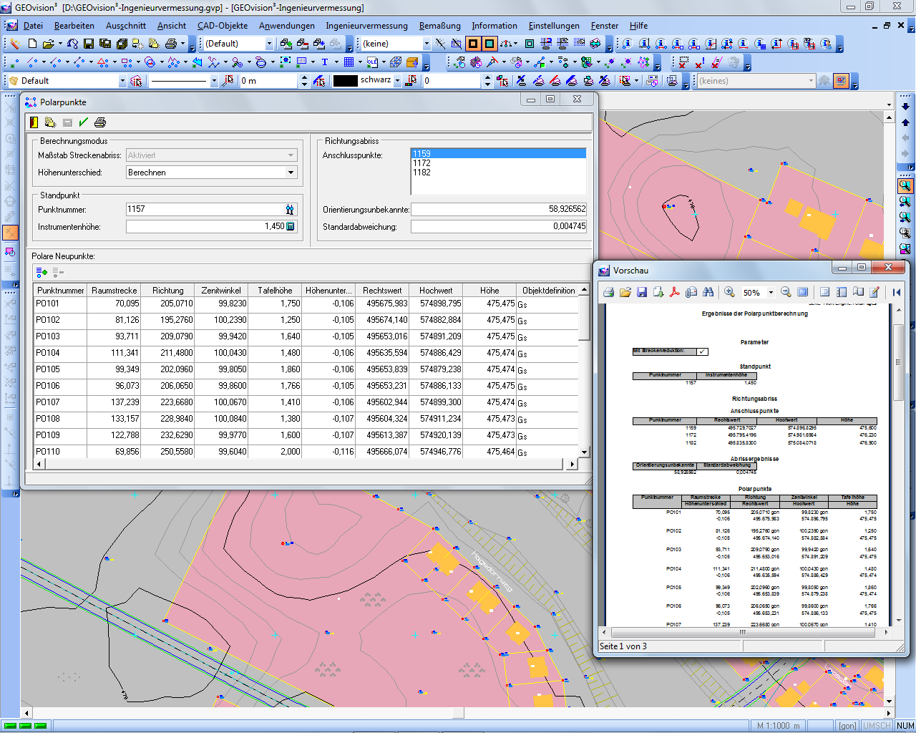Click the 0 m offset input field
Image resolution: width=916 pixels, height=733 pixels.
point(268,81)
